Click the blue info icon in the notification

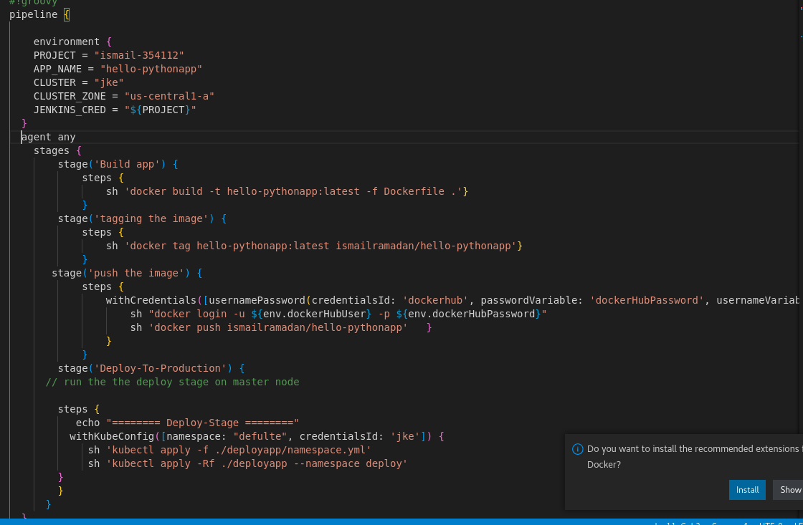point(577,449)
